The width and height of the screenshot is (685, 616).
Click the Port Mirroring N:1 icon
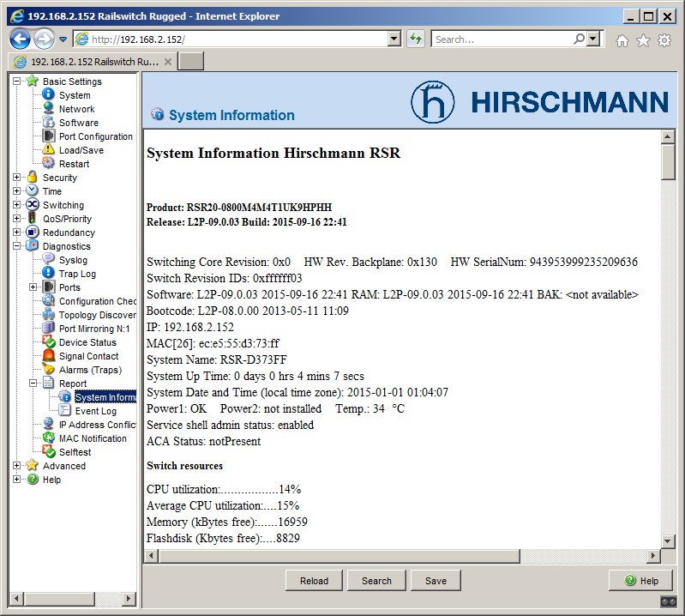point(48,329)
